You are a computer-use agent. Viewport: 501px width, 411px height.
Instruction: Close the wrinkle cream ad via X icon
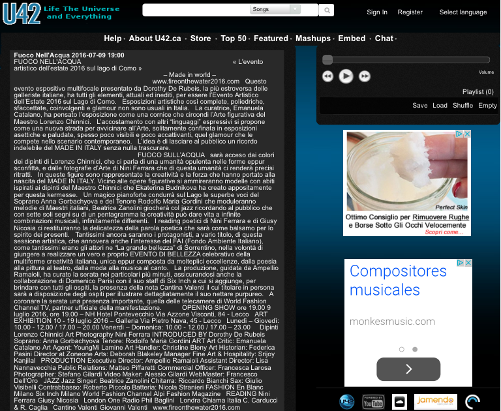tap(467, 134)
